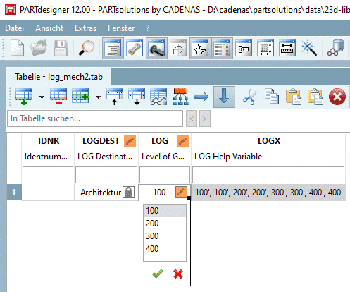Expand the add column dropdown arrow

click(99, 97)
